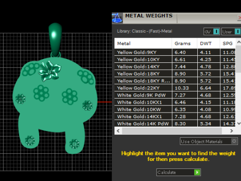Click the scroll down arrow of table

[x=239, y=124]
